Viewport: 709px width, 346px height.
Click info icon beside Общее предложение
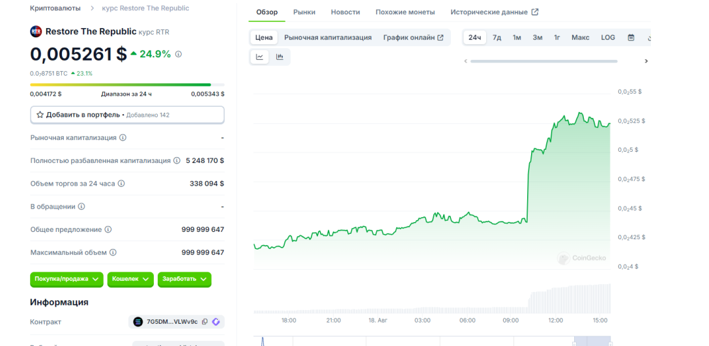pos(108,229)
